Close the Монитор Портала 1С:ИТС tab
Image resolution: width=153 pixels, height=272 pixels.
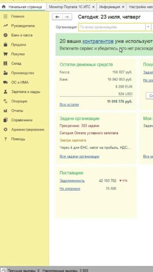93,7
